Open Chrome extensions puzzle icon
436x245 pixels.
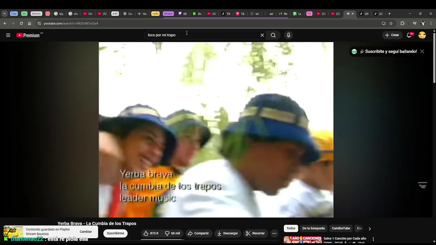point(402,23)
